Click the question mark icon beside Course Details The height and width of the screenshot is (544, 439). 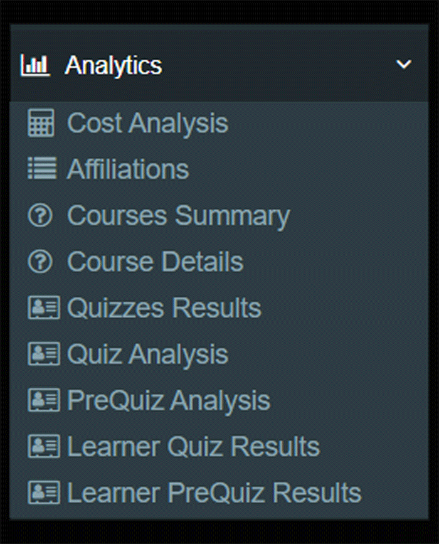[x=41, y=262]
